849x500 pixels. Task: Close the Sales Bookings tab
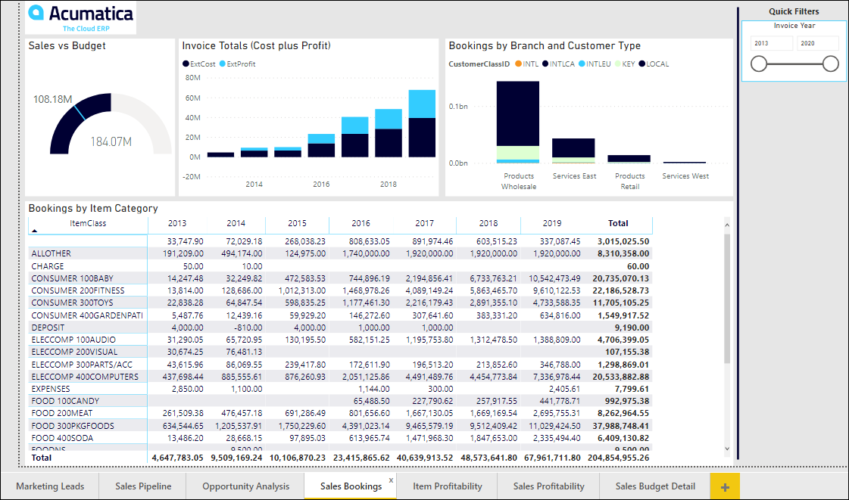tap(391, 480)
